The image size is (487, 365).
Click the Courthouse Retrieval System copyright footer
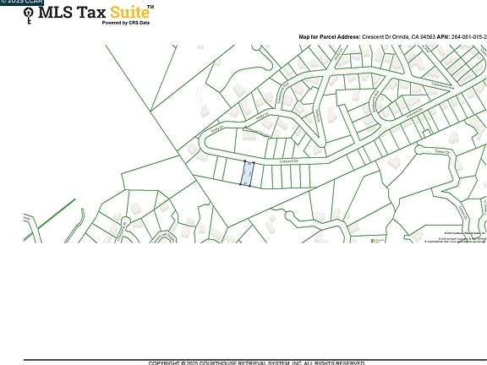(256, 362)
